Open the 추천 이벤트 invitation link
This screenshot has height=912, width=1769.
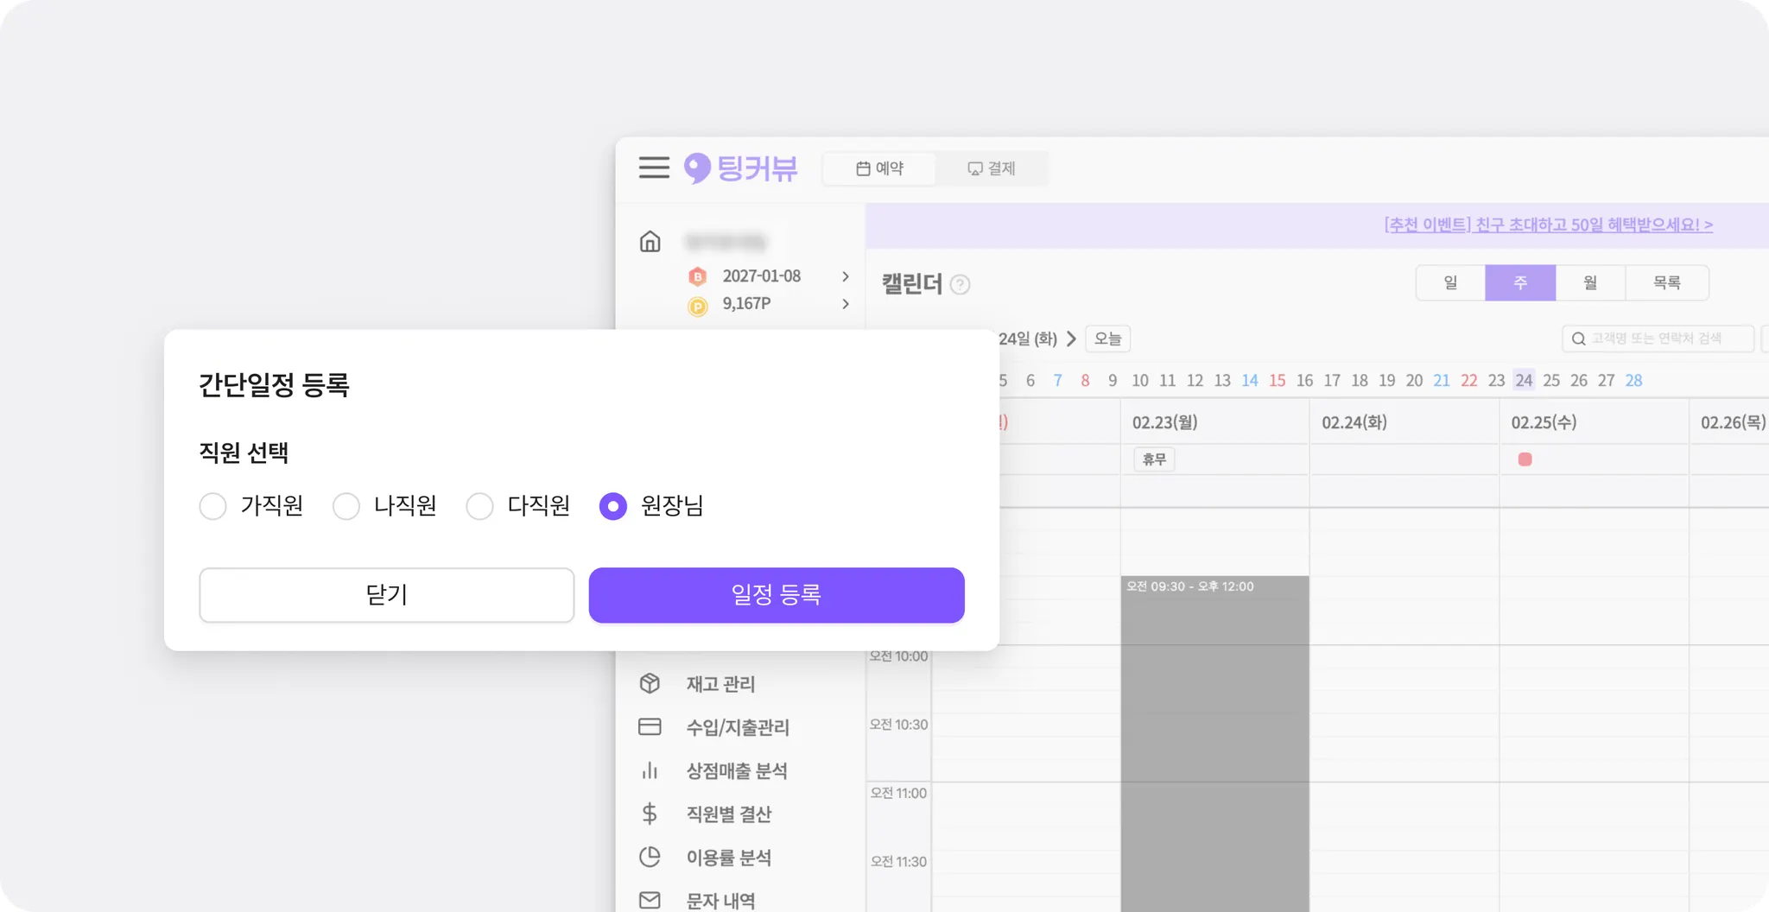(x=1548, y=225)
